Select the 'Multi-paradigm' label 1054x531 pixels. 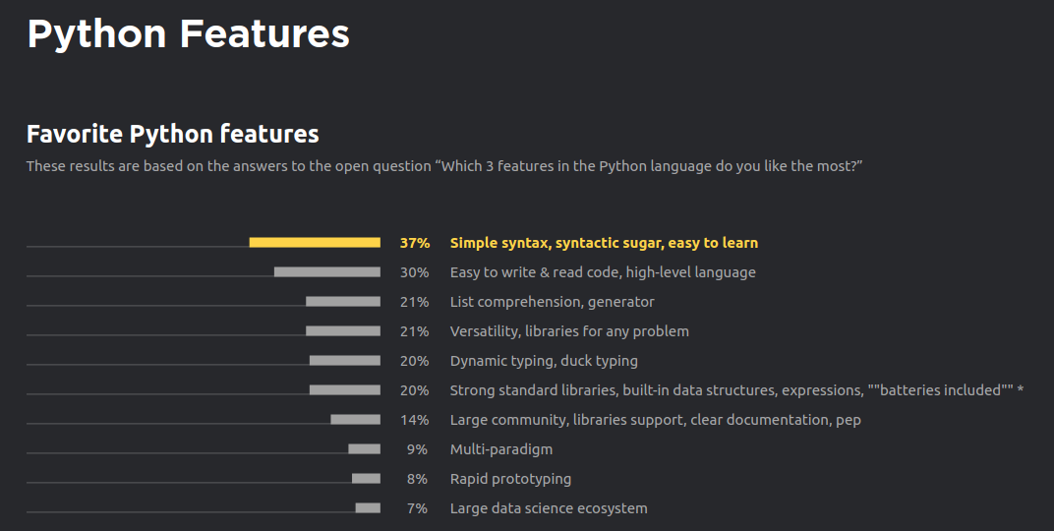pyautogui.click(x=501, y=449)
